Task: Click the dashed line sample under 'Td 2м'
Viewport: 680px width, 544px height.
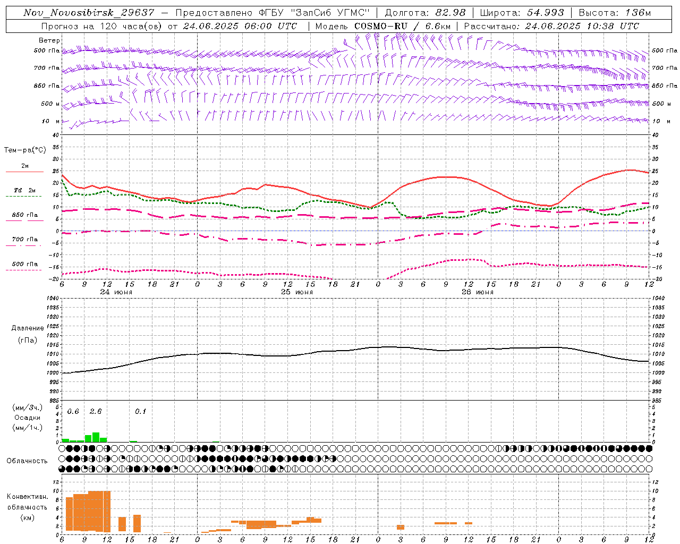Action: pos(24,196)
